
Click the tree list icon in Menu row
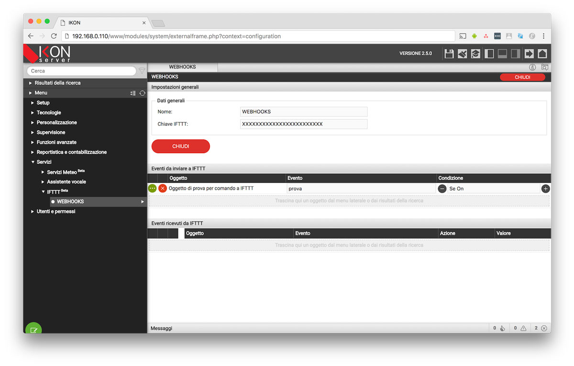(x=133, y=93)
